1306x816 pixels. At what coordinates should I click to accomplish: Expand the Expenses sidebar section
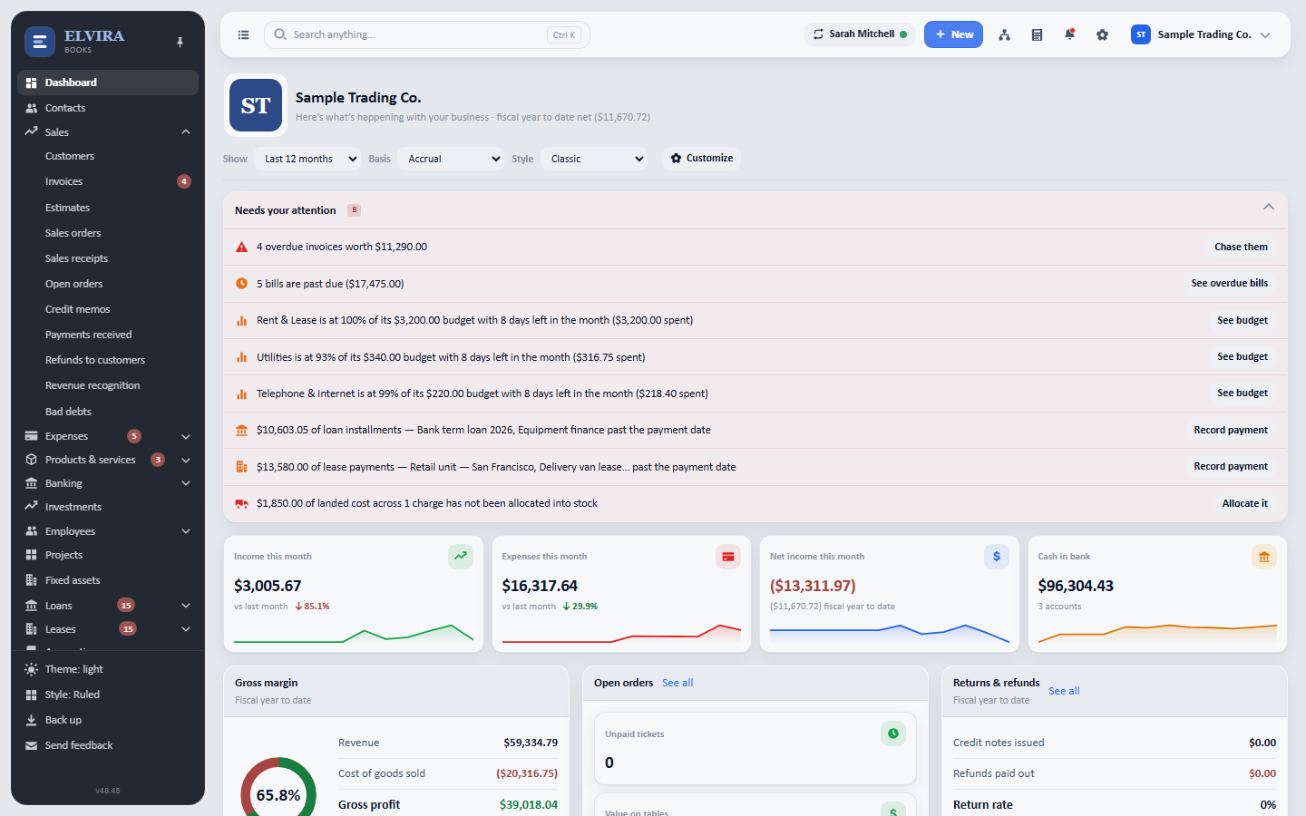tap(186, 436)
